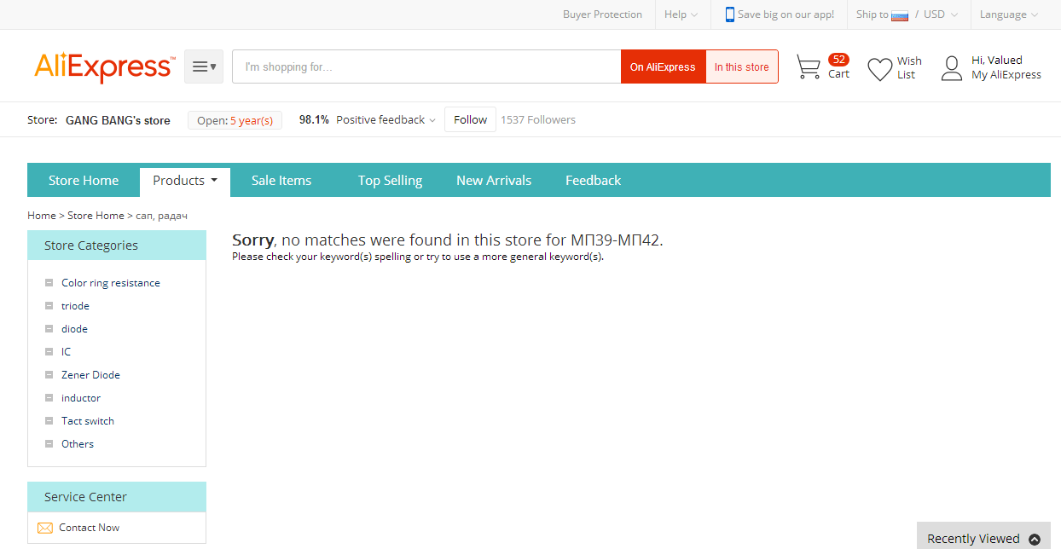Screen dimensions: 1061x549
Task: Click the cart item count badge 52
Action: 839,60
